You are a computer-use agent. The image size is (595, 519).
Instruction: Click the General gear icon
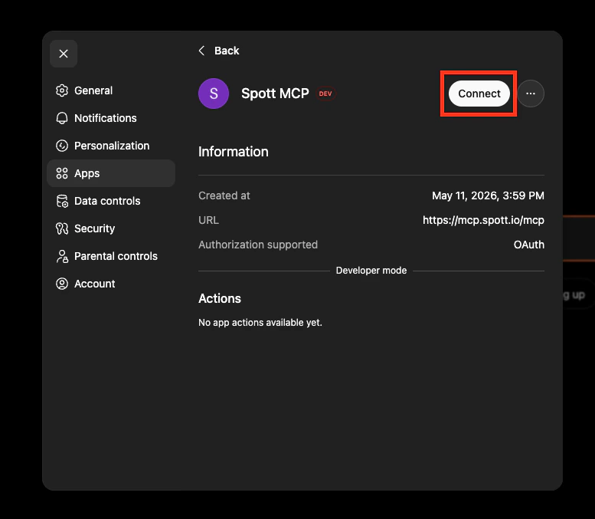(x=62, y=90)
